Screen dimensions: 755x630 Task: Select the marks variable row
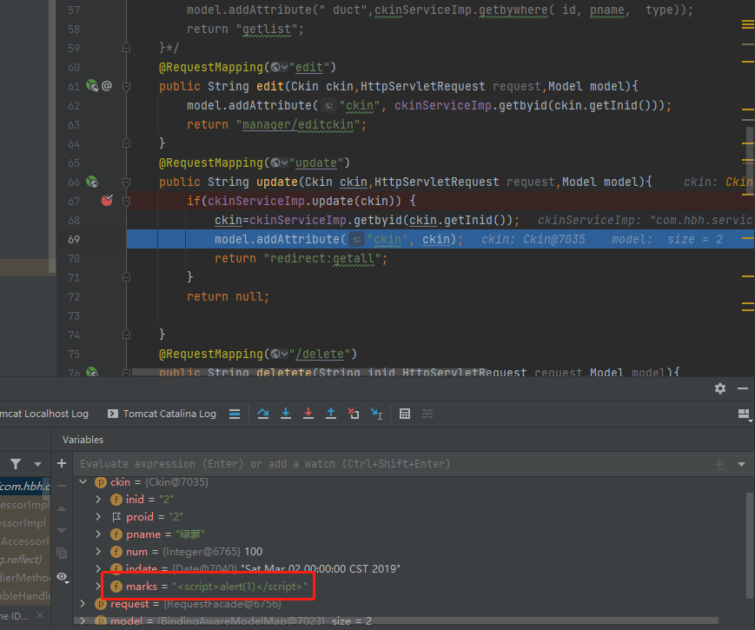[x=209, y=587]
